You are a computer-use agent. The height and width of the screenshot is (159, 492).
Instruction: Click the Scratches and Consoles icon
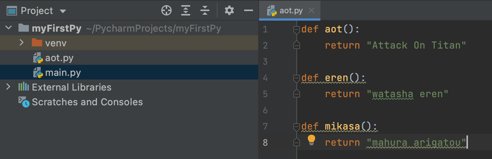click(x=24, y=102)
